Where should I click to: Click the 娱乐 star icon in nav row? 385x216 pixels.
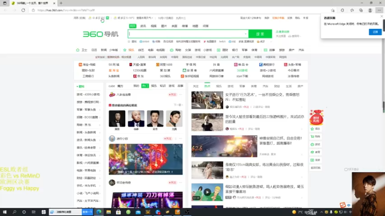click(125, 50)
